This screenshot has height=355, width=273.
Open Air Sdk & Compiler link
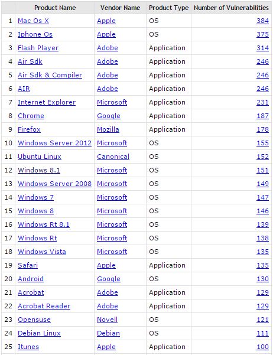[x=50, y=75]
